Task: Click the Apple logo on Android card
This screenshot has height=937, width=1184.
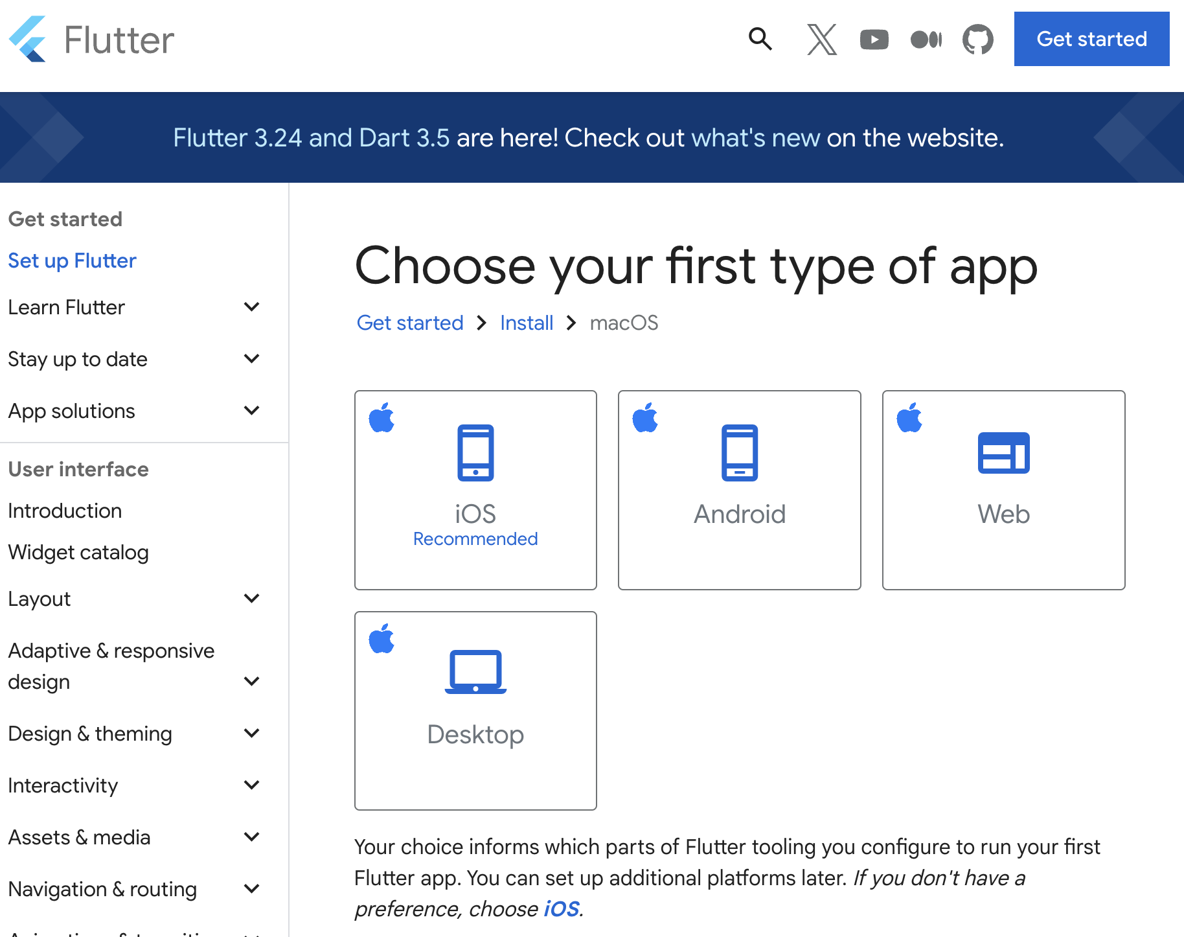Action: click(x=645, y=417)
